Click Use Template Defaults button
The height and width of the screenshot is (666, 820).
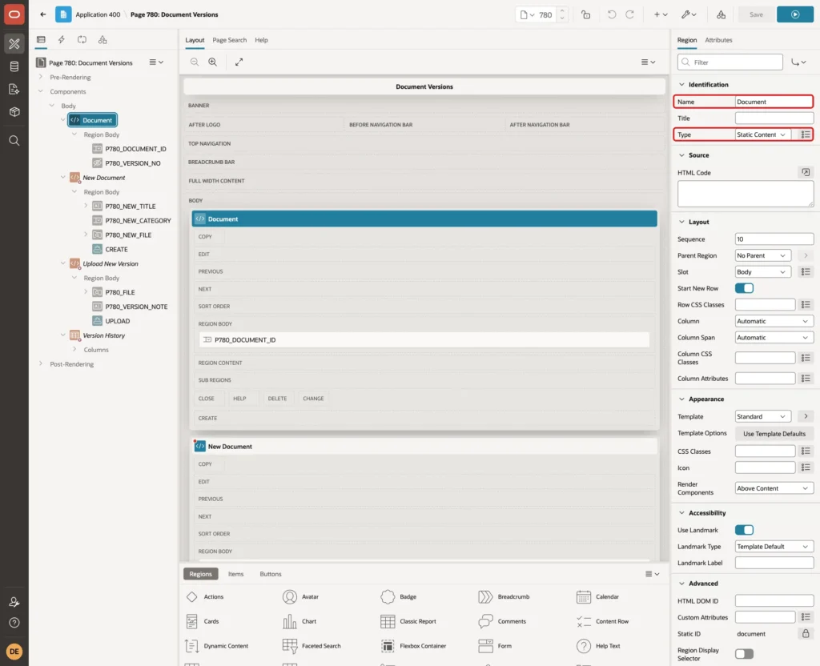(774, 434)
